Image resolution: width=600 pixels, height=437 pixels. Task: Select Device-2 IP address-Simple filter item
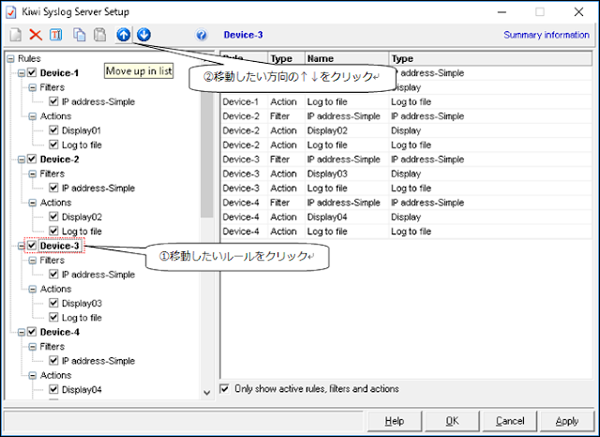point(98,188)
